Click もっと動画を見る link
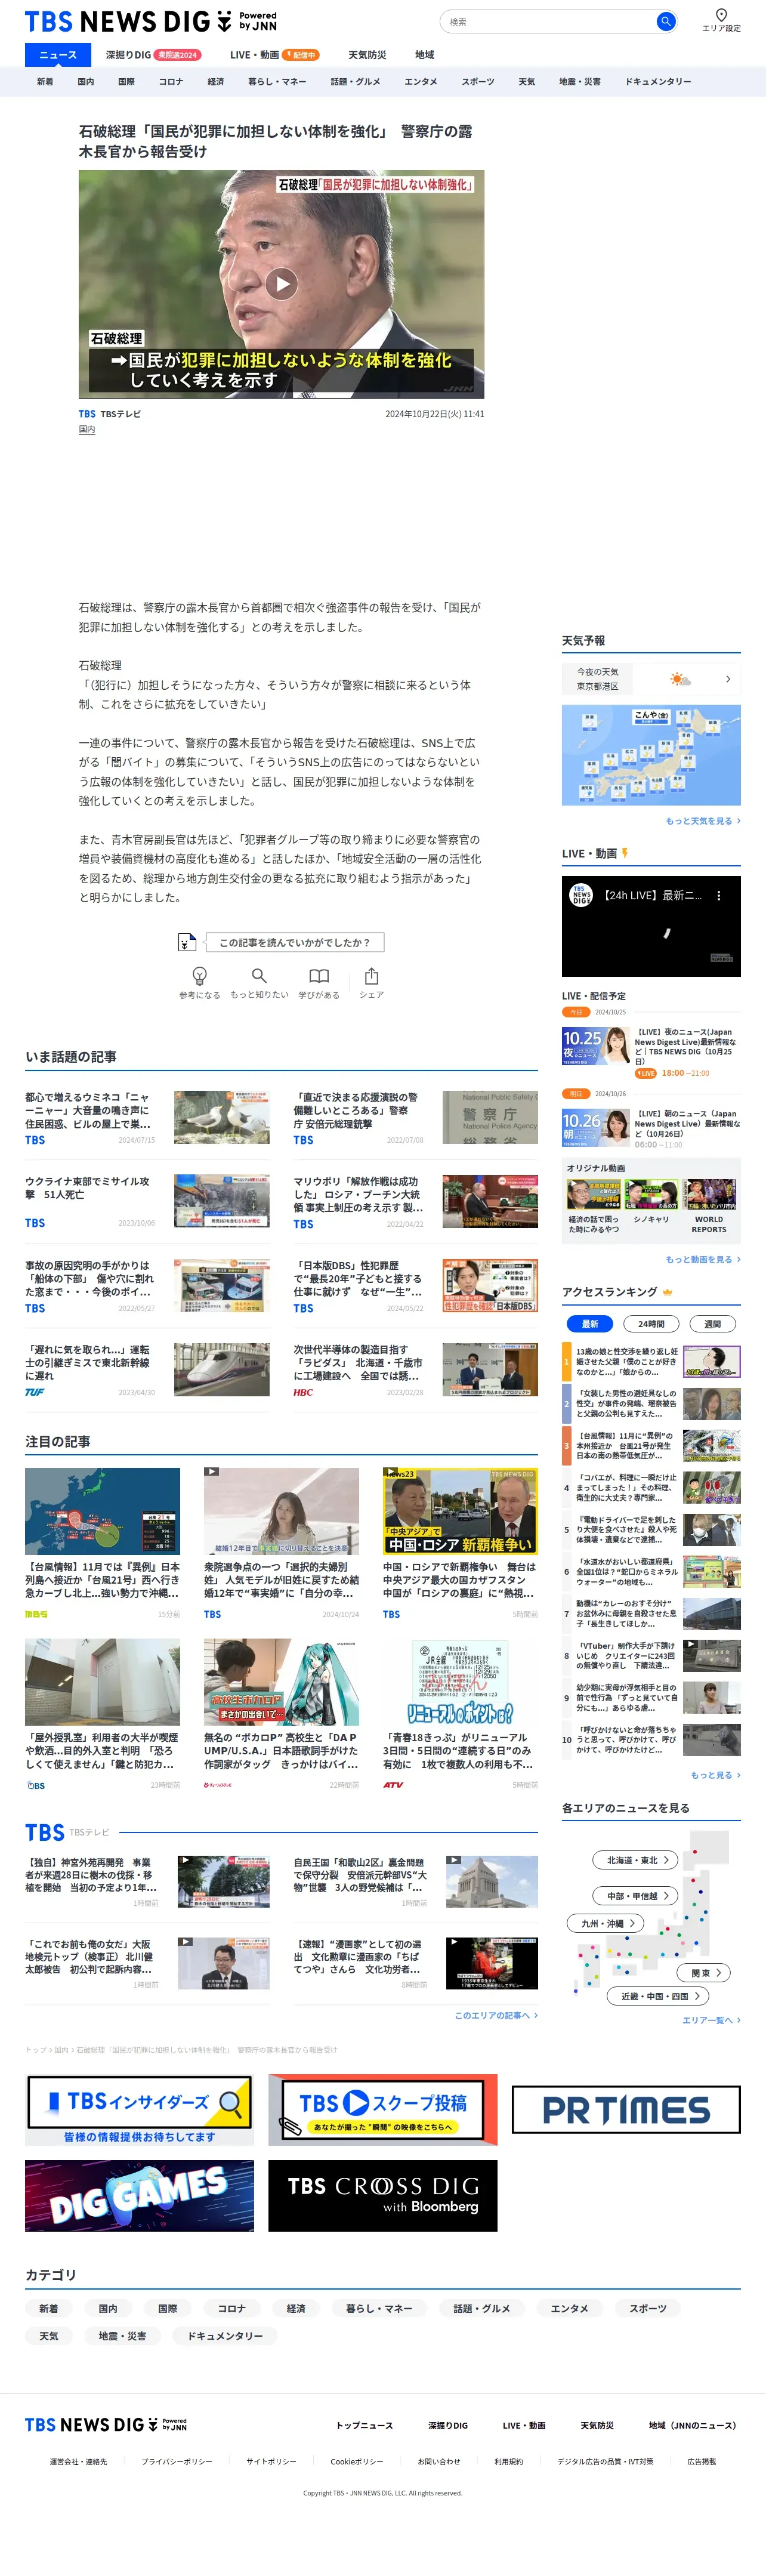Screen dimensions: 766x2576 [703, 1260]
